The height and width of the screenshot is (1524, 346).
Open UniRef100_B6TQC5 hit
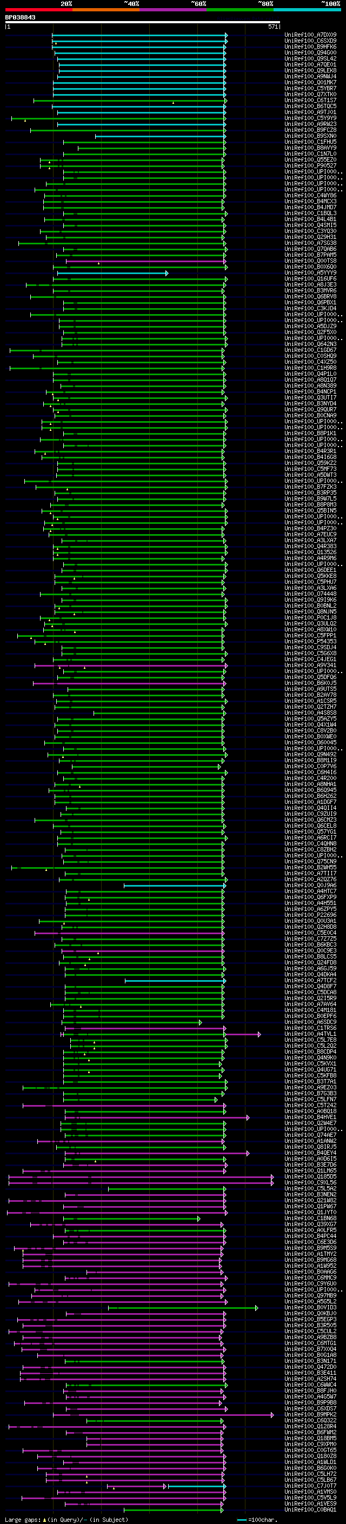tap(310, 107)
